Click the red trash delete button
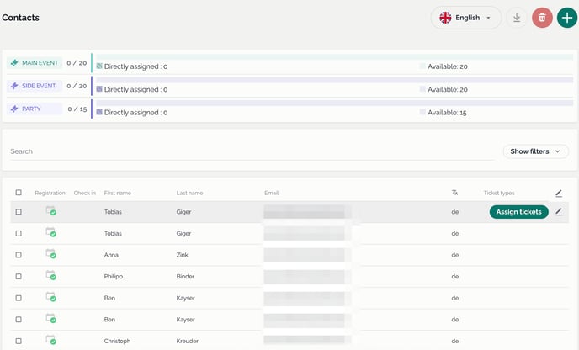This screenshot has height=350, width=579. coord(542,18)
